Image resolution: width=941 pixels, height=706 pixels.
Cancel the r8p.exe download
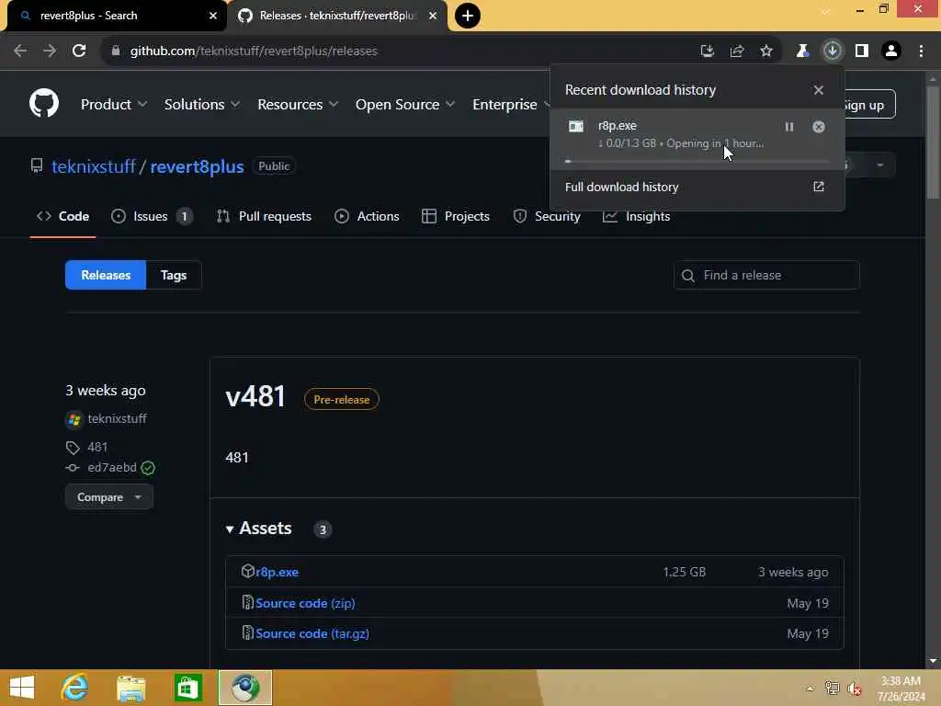(x=819, y=127)
